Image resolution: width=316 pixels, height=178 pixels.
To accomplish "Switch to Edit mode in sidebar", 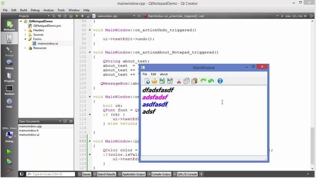I will tap(9, 39).
